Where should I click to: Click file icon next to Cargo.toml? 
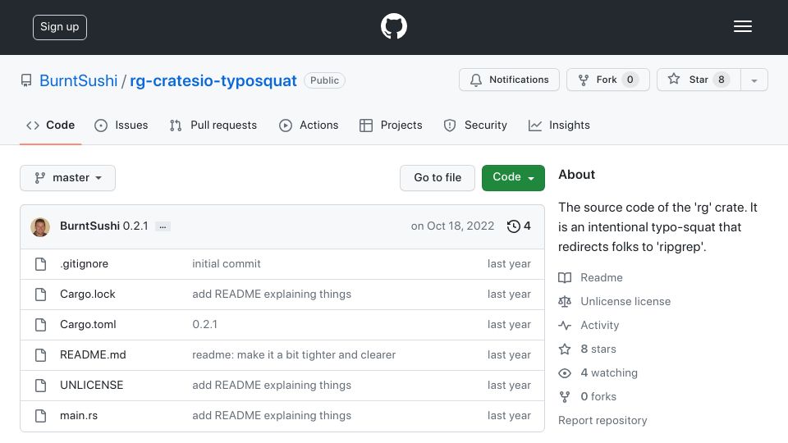[41, 325]
